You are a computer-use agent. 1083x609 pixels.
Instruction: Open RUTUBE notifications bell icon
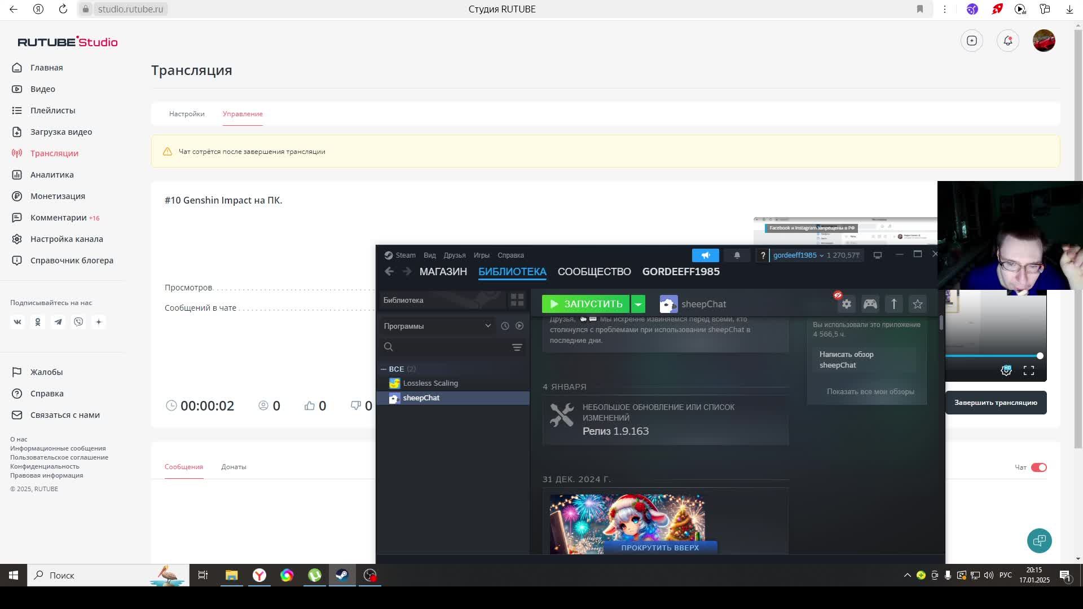[1008, 41]
